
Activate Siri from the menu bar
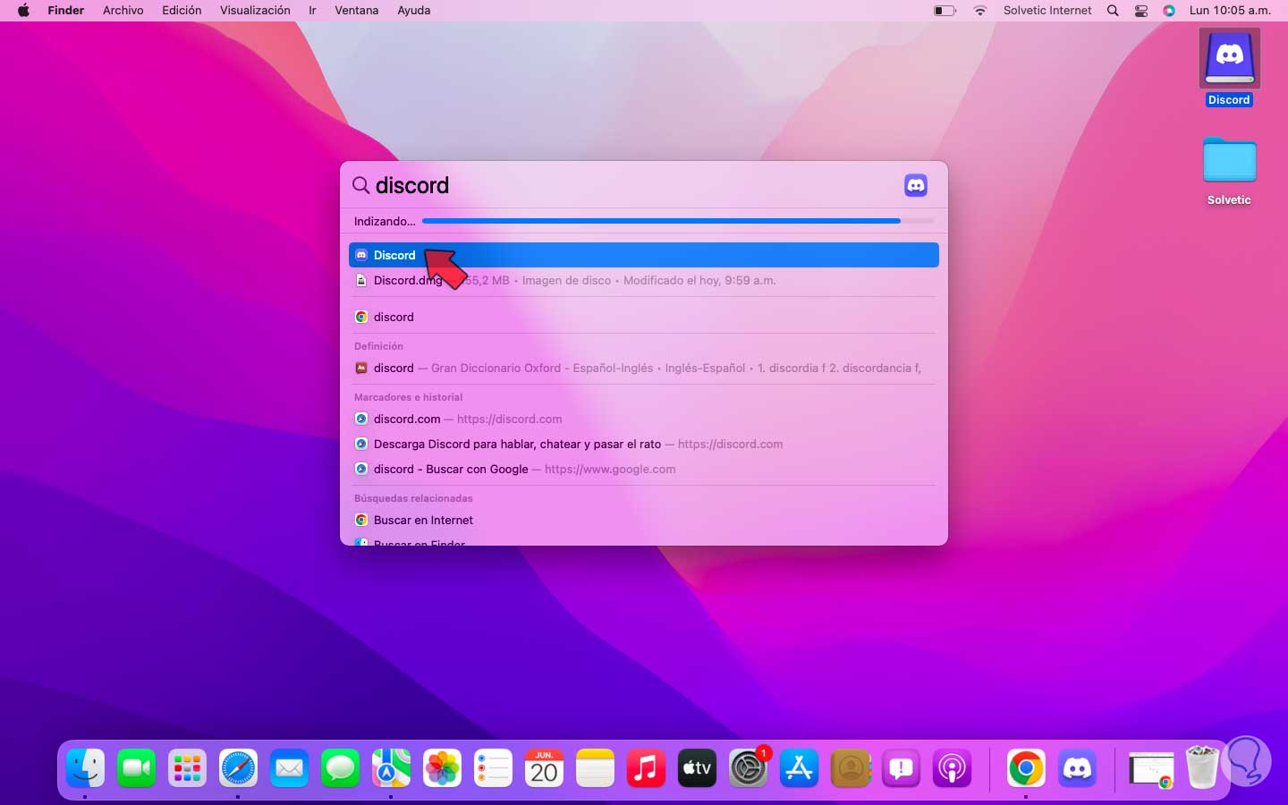tap(1169, 11)
